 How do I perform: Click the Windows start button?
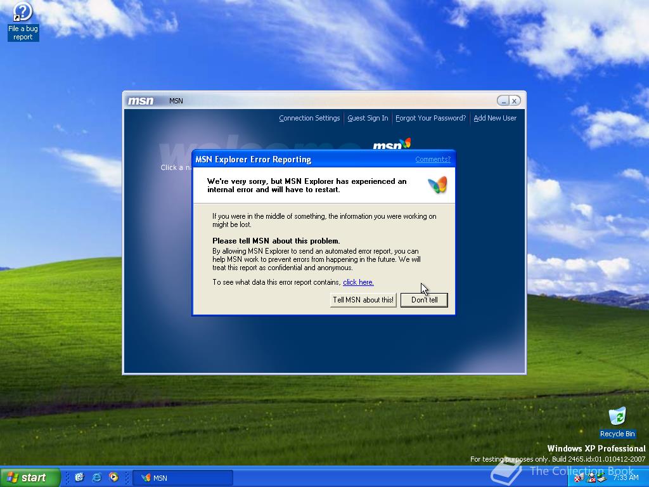(x=30, y=477)
